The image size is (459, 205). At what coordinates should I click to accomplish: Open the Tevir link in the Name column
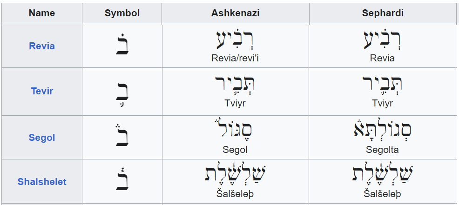tap(42, 91)
